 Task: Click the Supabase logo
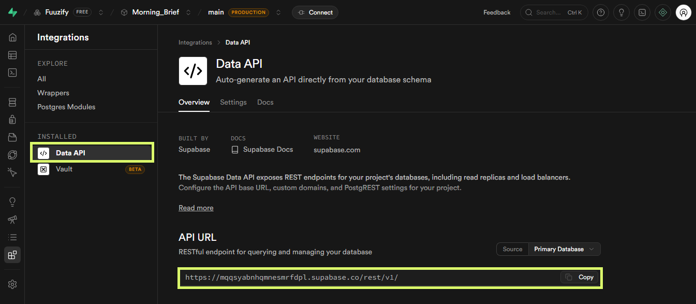12,12
